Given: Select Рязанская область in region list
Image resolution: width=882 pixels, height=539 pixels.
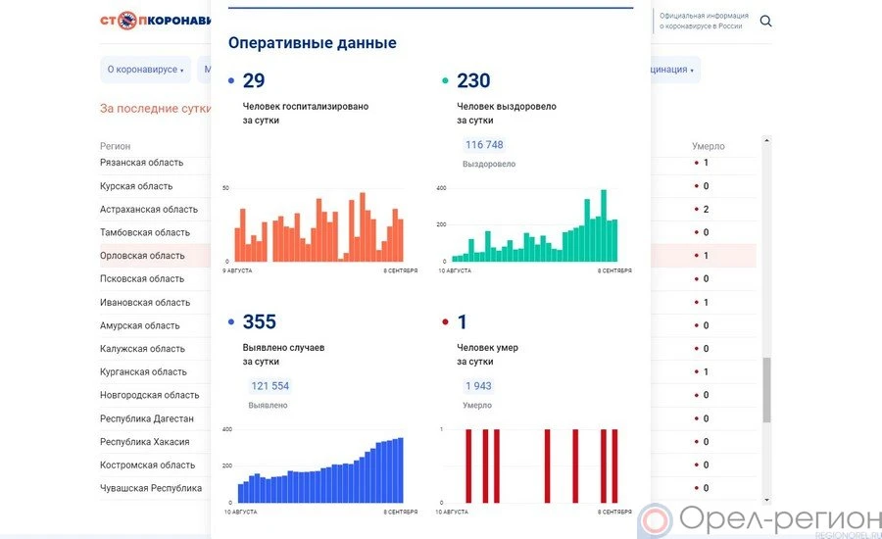Looking at the screenshot, I should tap(142, 163).
